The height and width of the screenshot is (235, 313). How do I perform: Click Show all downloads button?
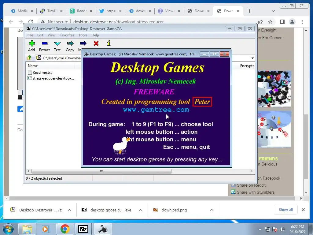point(286,209)
